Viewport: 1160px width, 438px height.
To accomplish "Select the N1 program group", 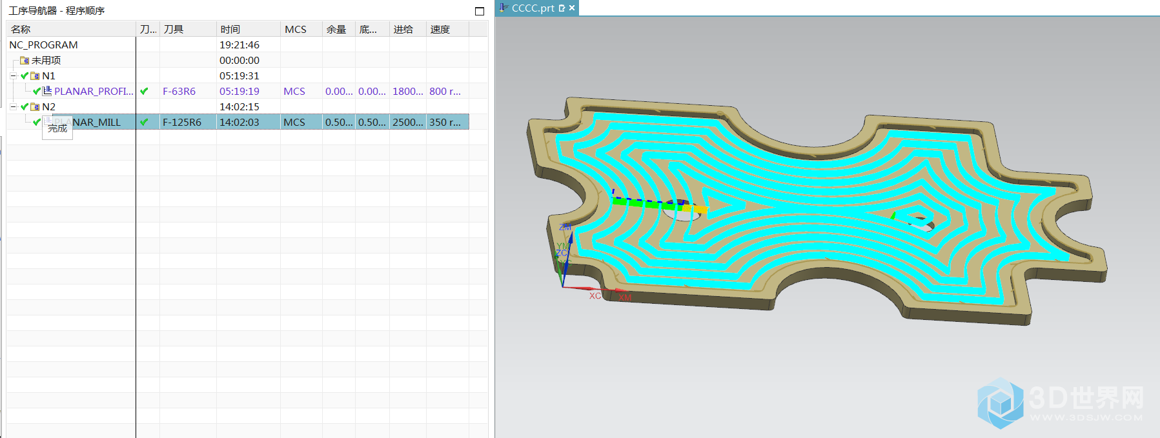I will (x=49, y=76).
